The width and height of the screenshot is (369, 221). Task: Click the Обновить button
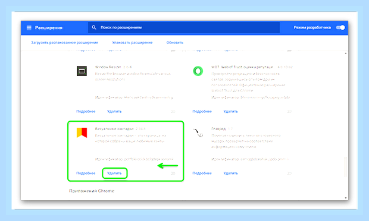174,43
